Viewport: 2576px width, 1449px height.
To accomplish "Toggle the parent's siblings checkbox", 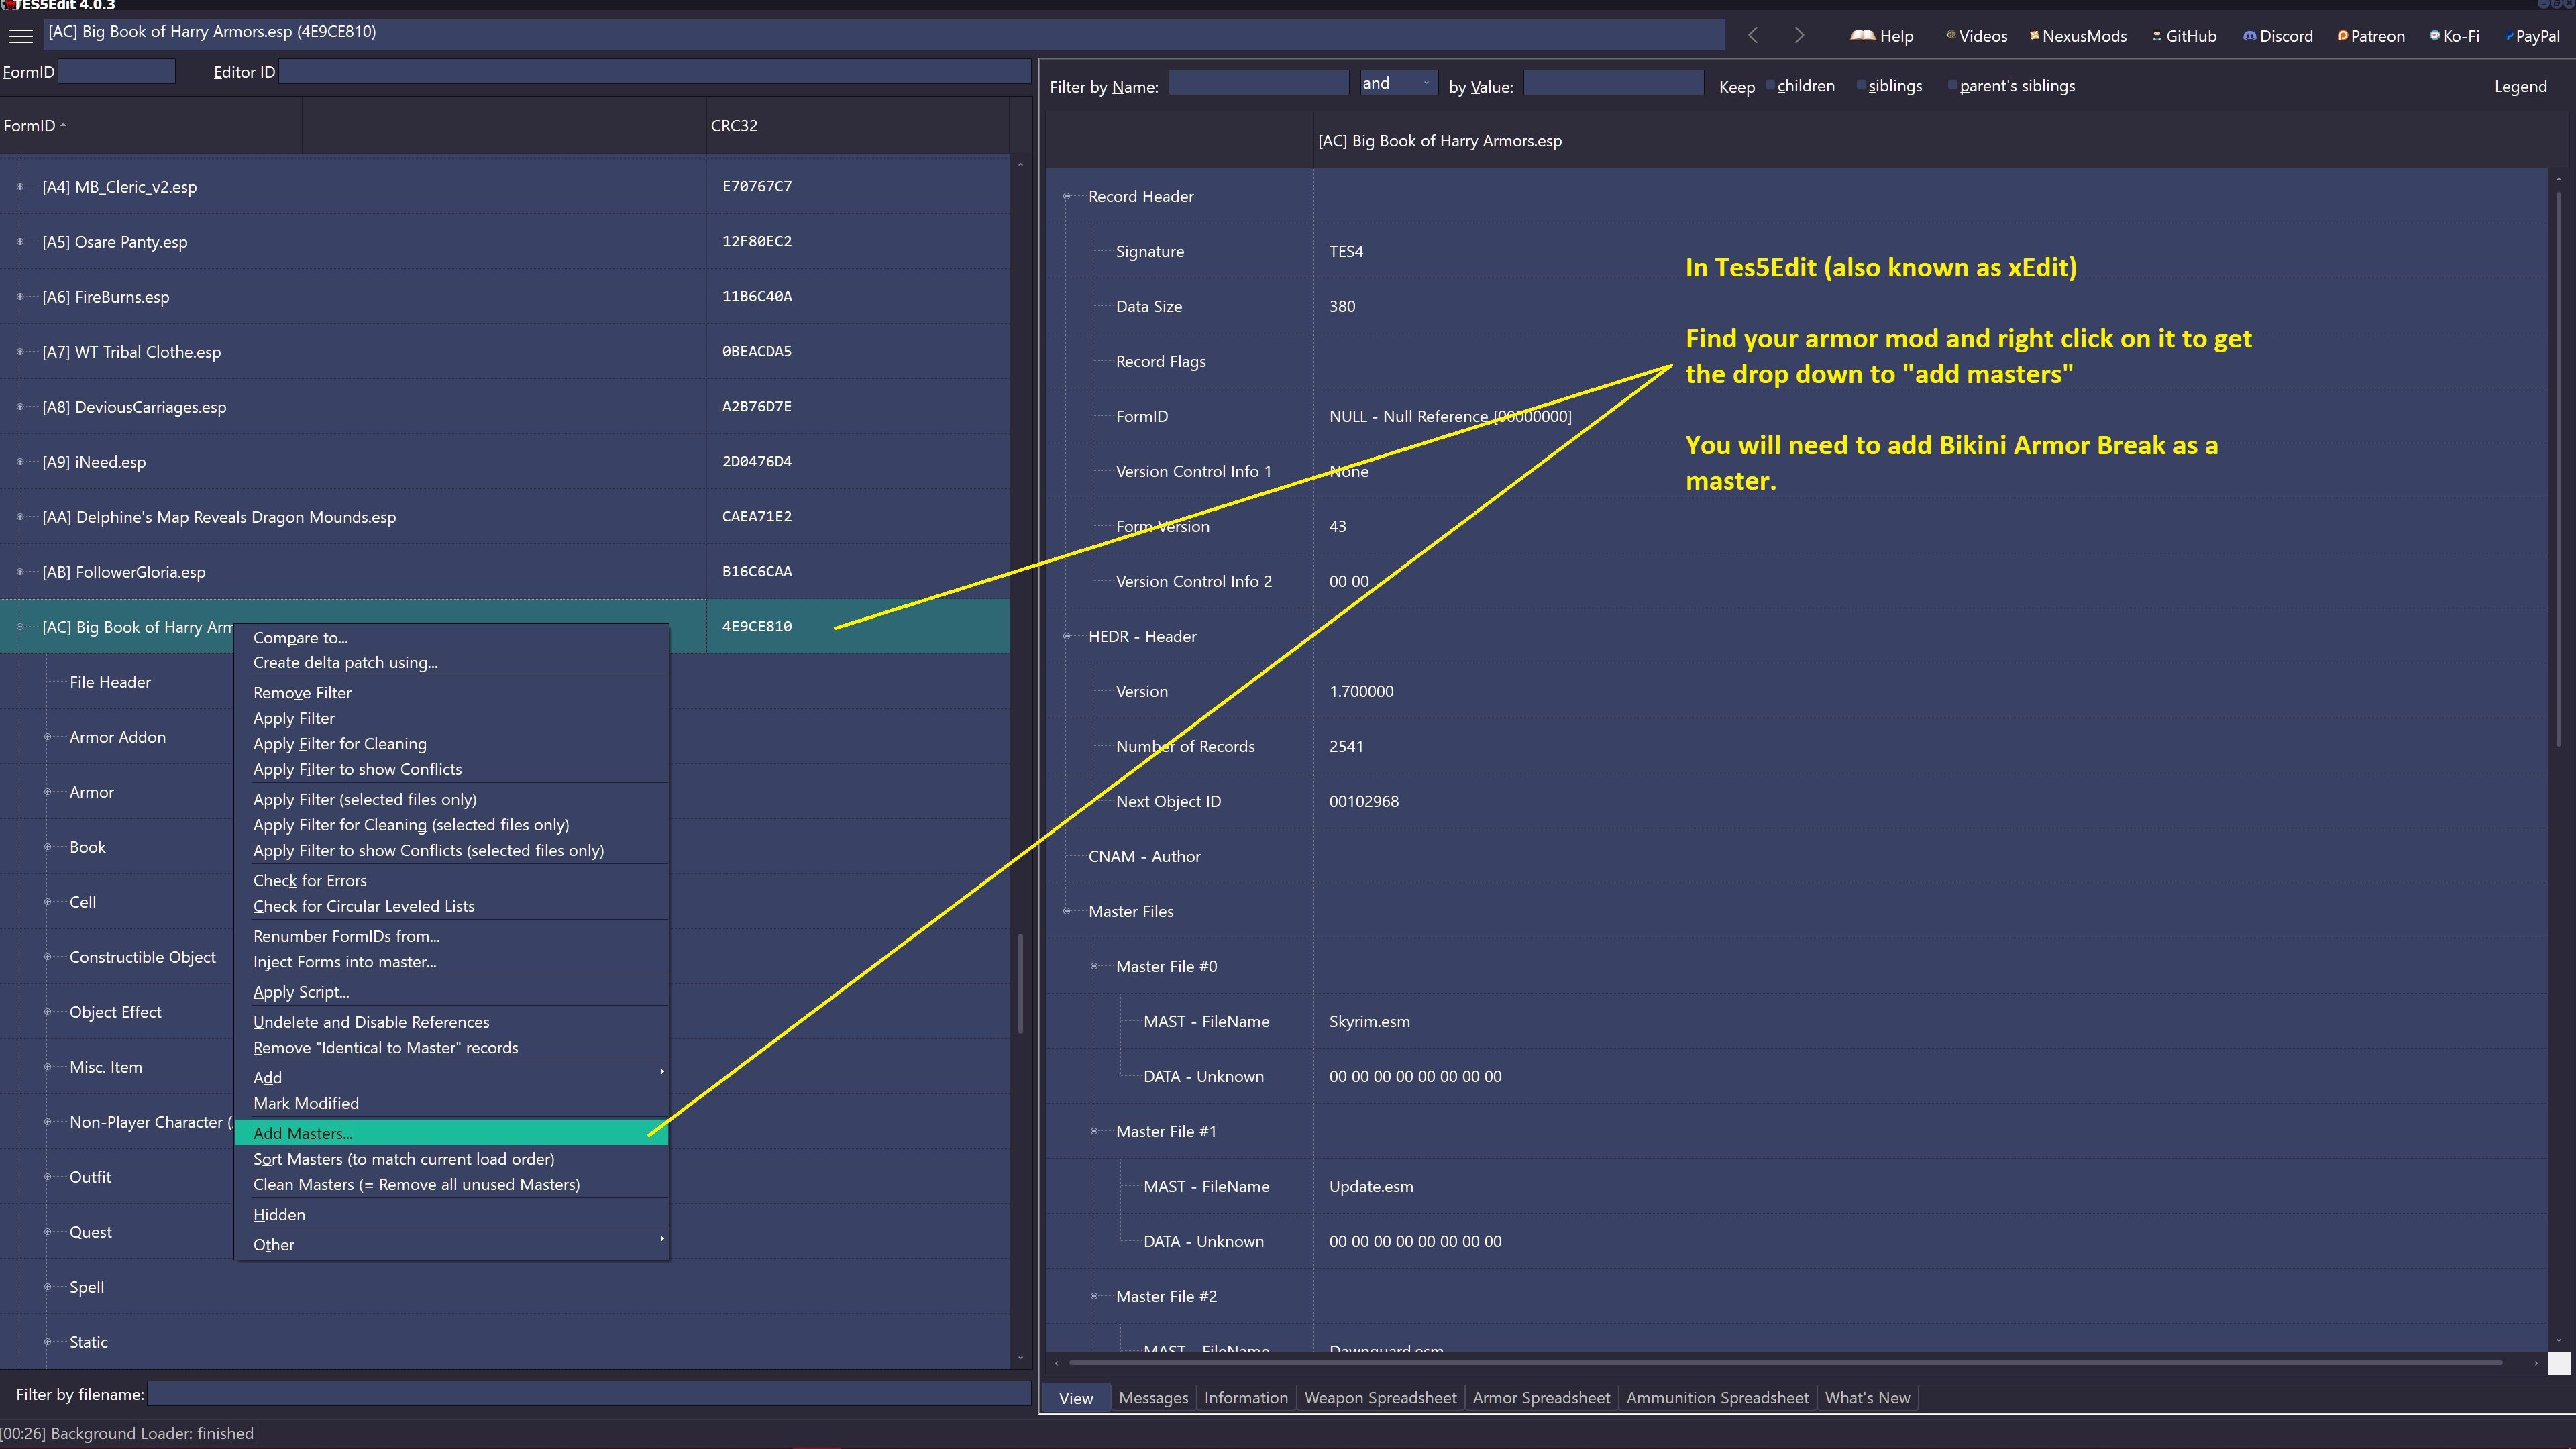I will tap(1952, 85).
